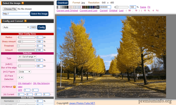This screenshot has width=176, height=105.
Task: Click first rate field beside OFF
Action: tap(27, 90)
